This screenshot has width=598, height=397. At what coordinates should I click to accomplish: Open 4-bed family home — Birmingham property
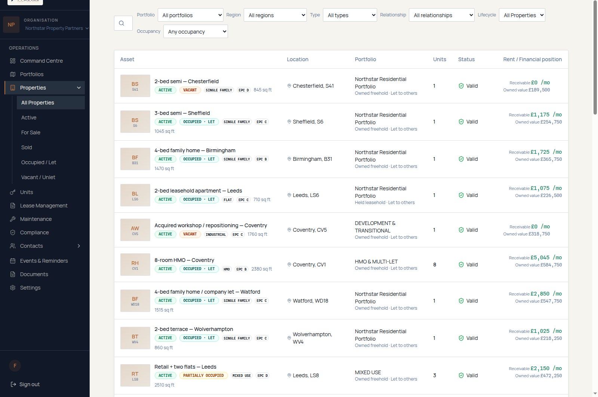point(195,150)
